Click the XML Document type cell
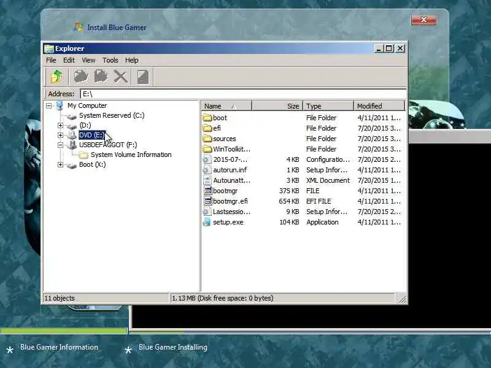The width and height of the screenshot is (491, 368). (328, 180)
